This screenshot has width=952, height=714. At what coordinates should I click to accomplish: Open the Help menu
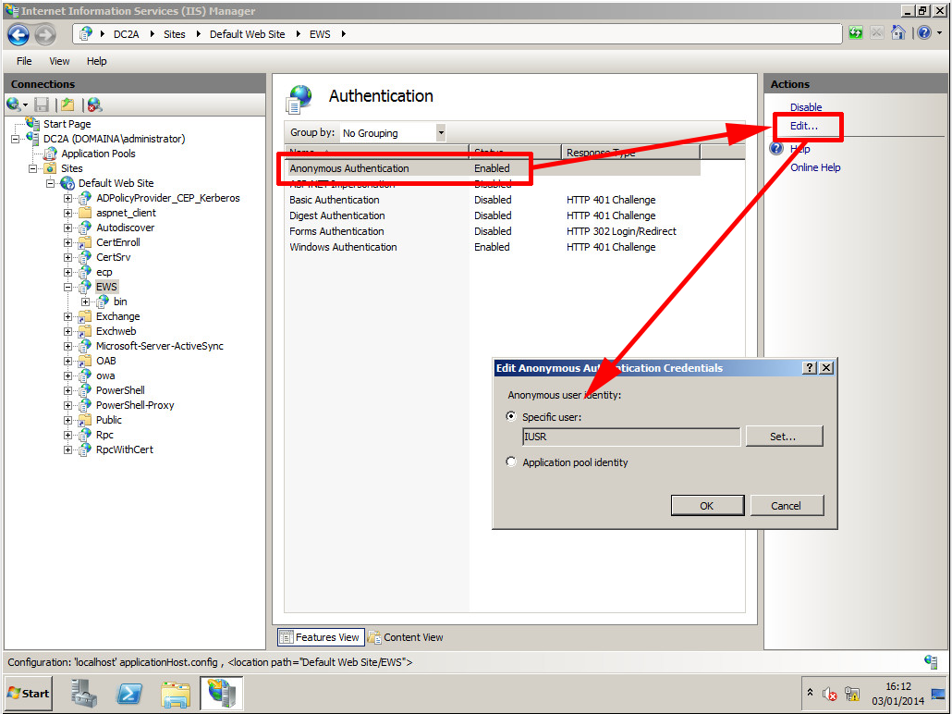(96, 61)
